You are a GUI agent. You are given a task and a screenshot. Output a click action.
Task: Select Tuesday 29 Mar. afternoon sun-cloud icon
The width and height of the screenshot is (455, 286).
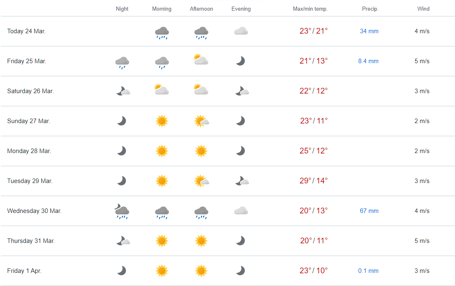(201, 181)
